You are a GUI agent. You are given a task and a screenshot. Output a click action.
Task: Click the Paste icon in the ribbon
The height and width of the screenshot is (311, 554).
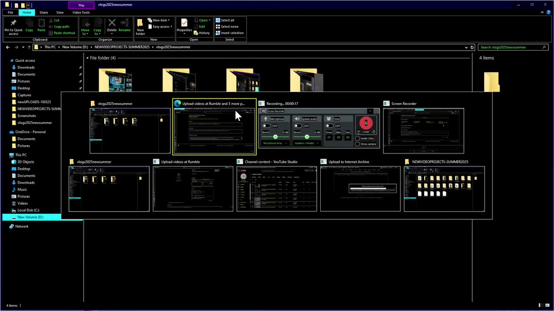point(41,25)
